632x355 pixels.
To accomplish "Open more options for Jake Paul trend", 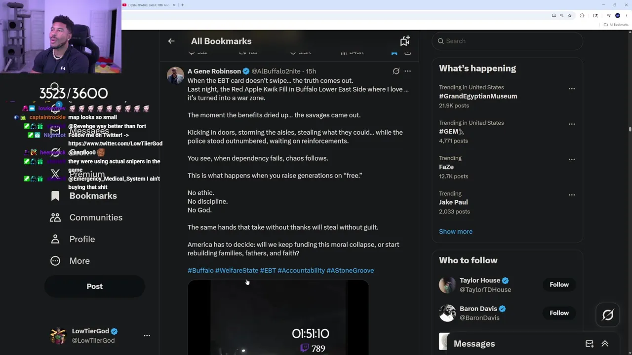I will (x=571, y=195).
